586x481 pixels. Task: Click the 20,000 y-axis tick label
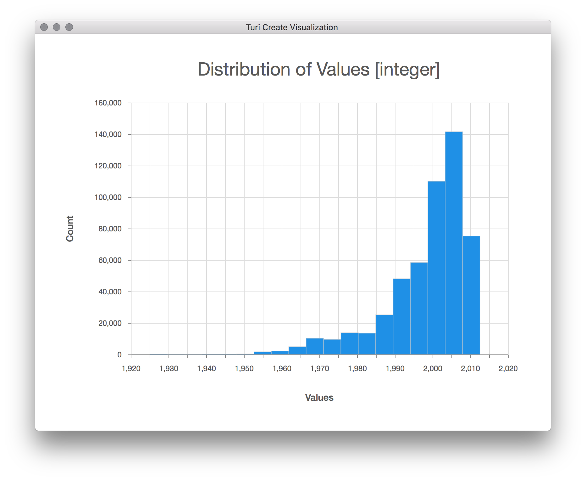point(110,323)
